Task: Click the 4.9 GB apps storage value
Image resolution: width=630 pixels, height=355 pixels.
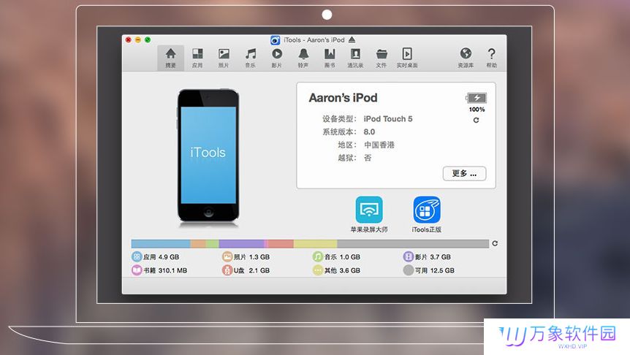Action: tap(169, 256)
